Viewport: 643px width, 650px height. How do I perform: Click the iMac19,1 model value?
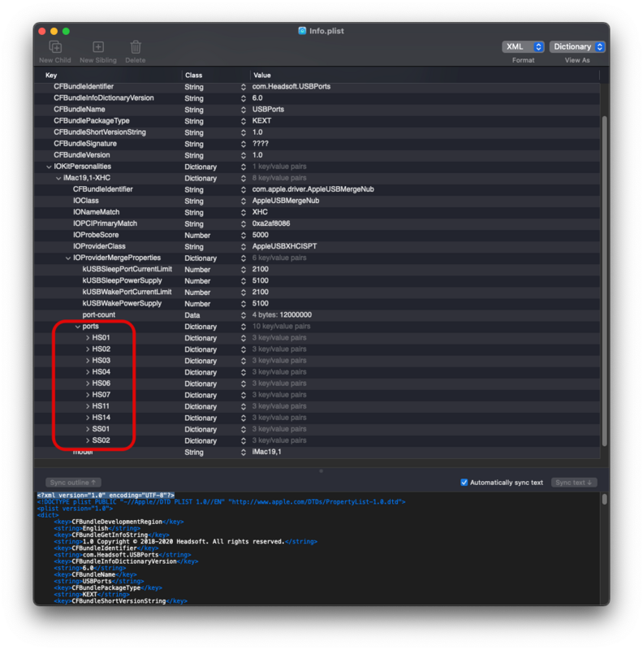pyautogui.click(x=266, y=452)
